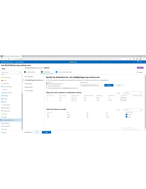
Task: Click the Scan button
Action: tap(119, 85)
